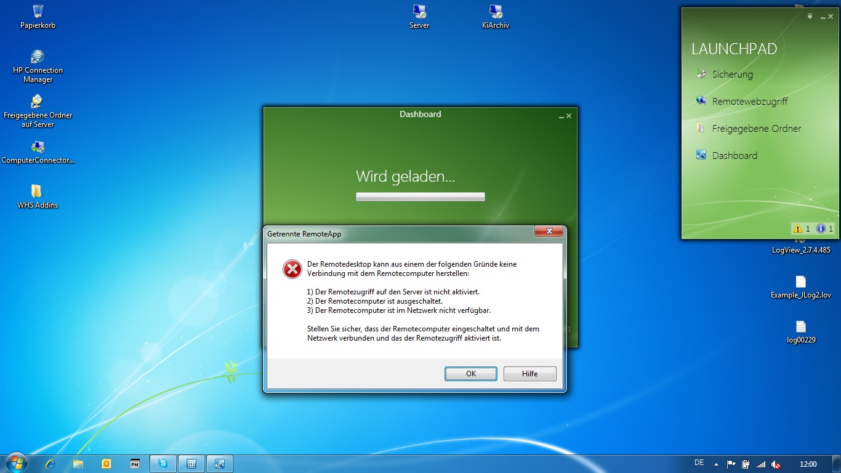The width and height of the screenshot is (841, 473).
Task: Click the 'Wird geladen...' text in Dashboard
Action: 405,177
